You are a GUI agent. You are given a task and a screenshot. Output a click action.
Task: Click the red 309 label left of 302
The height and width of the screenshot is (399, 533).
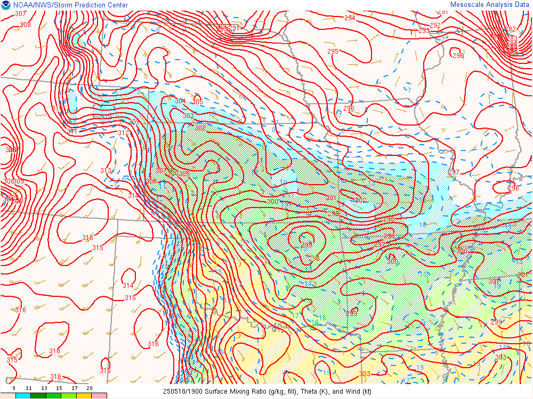tap(134, 122)
